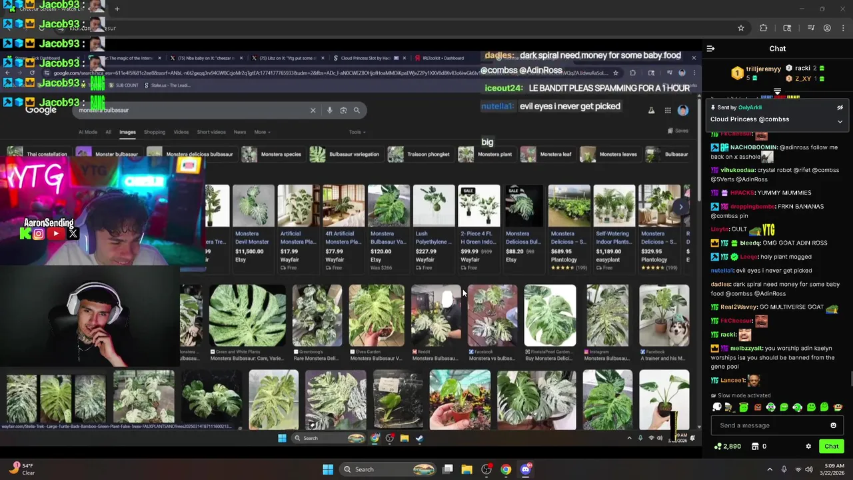853x480 pixels.
Task: Open Task View on taskbar
Action: [x=448, y=469]
